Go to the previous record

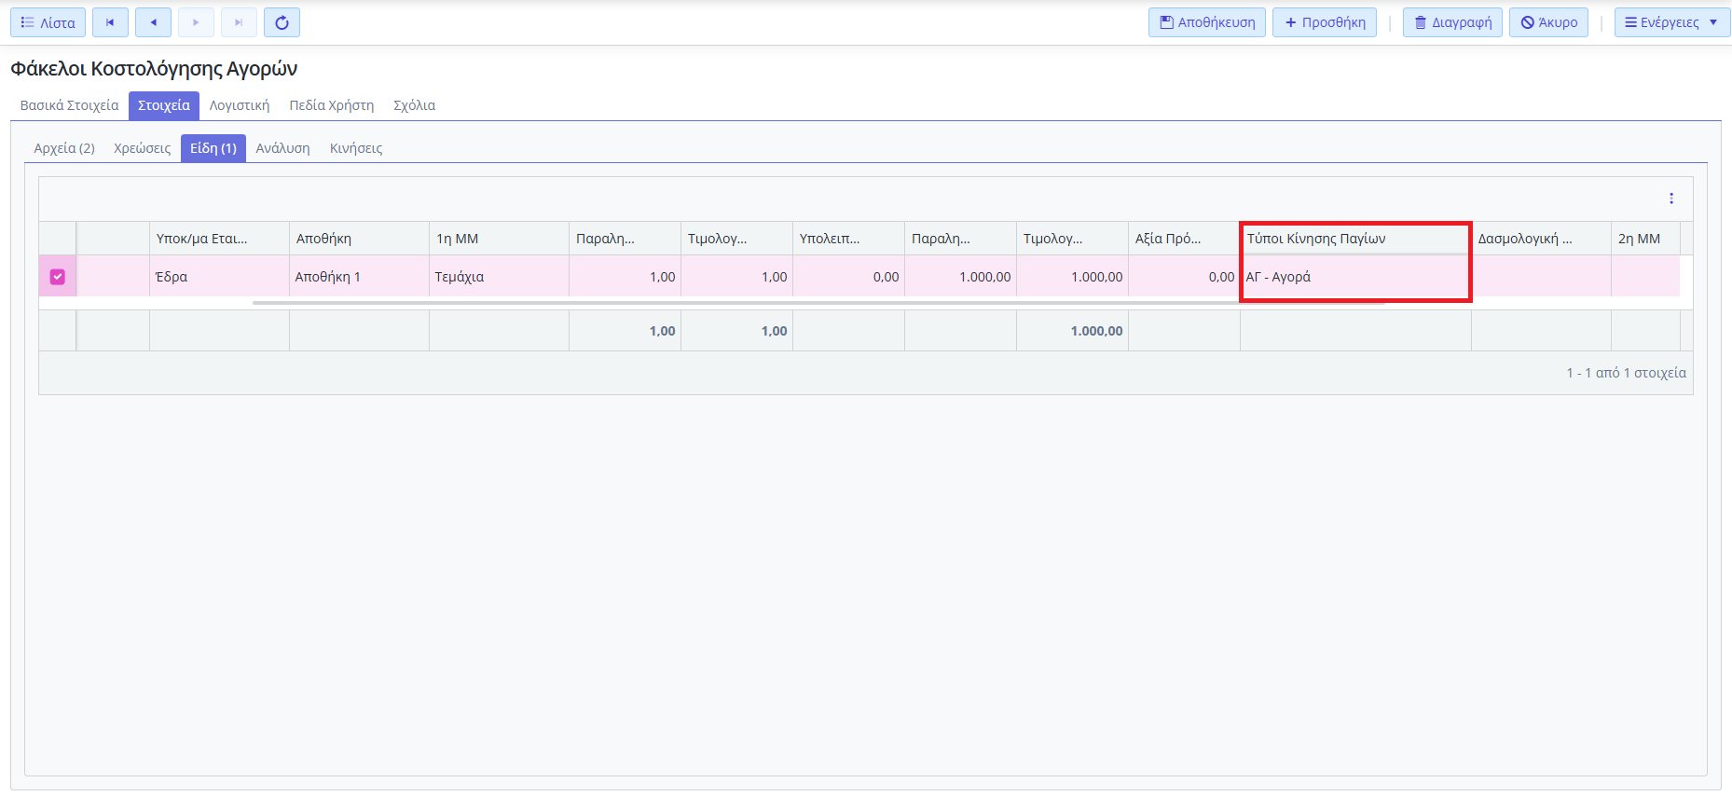153,22
